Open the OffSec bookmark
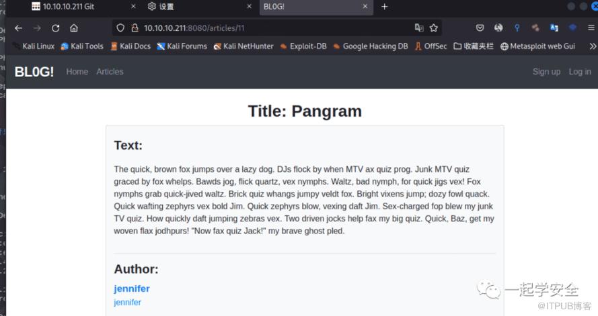This screenshot has width=598, height=316. coord(431,46)
